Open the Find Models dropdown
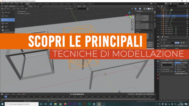The image size is (189, 106). tap(70, 9)
